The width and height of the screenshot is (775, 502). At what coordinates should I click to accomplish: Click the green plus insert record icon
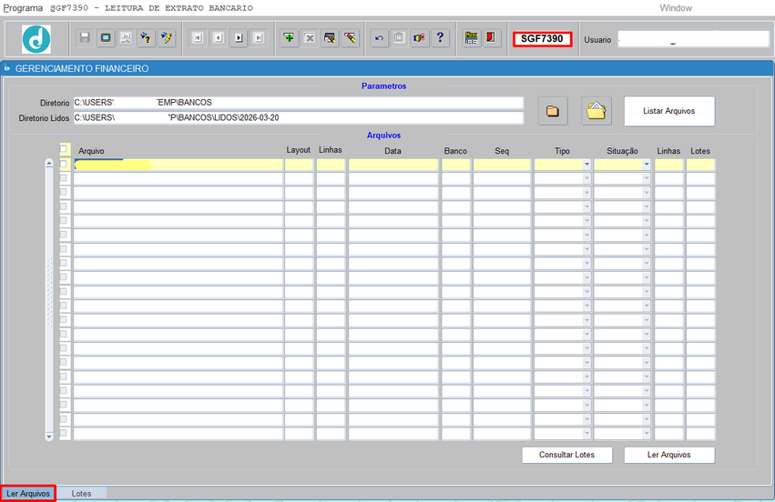click(289, 38)
